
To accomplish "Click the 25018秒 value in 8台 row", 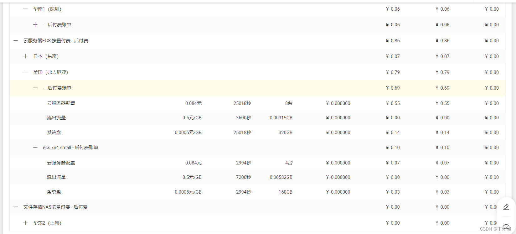I will [242, 103].
